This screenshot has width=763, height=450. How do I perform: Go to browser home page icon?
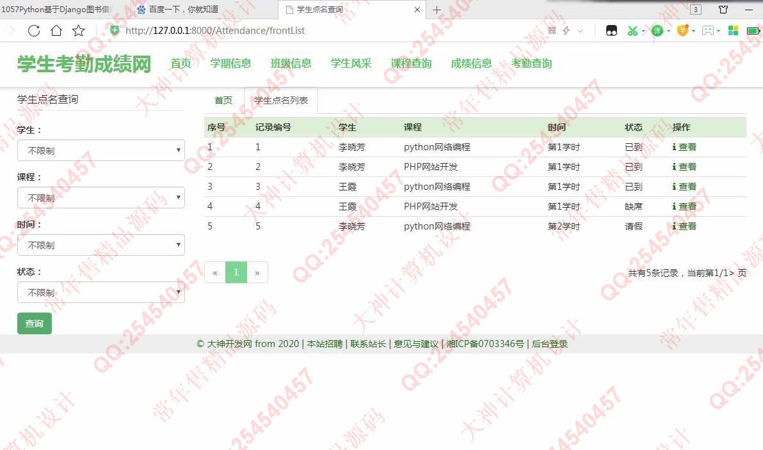coord(56,31)
